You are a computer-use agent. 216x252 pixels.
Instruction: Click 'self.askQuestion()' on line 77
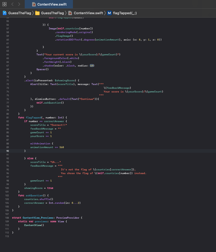pos(50,103)
